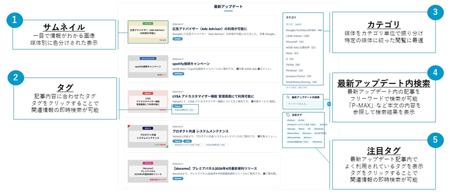
Task: Click the blue LINE badge on maintenance article
Action: coord(187,141)
